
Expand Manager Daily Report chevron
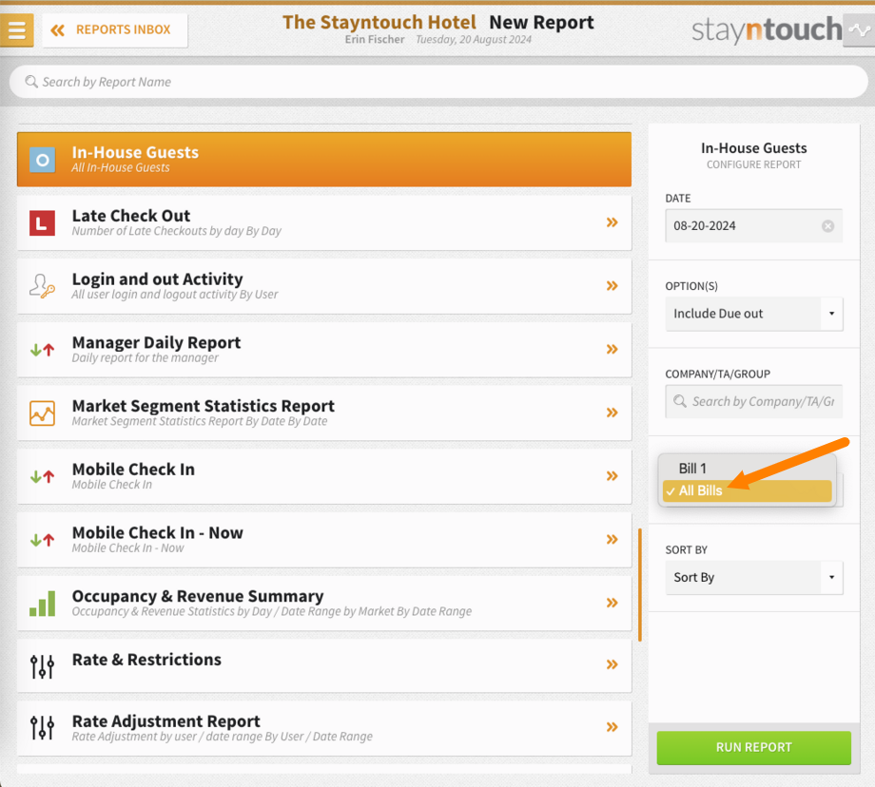pos(612,349)
